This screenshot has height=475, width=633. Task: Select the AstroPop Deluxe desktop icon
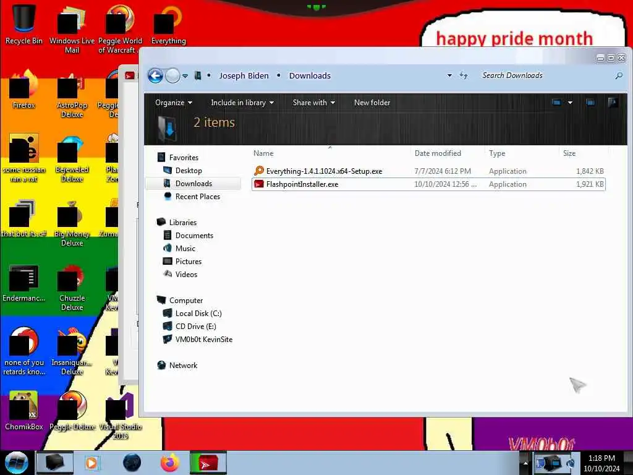pyautogui.click(x=72, y=95)
